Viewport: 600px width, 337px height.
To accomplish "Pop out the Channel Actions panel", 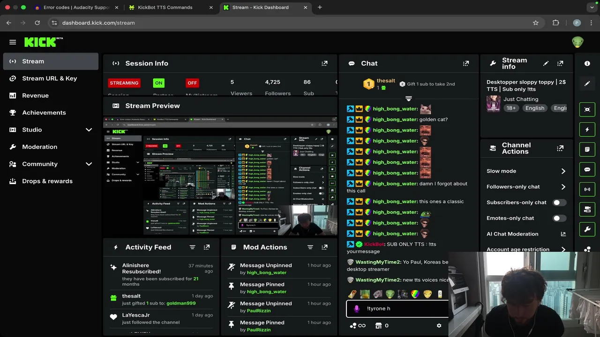I will tap(560, 148).
